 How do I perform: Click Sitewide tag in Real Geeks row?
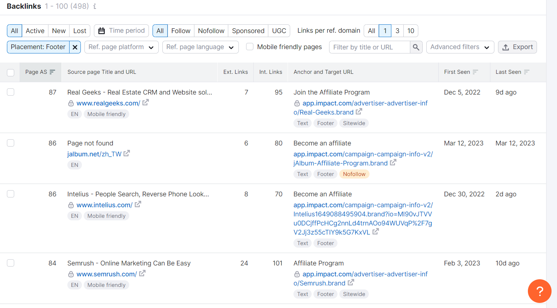click(354, 123)
